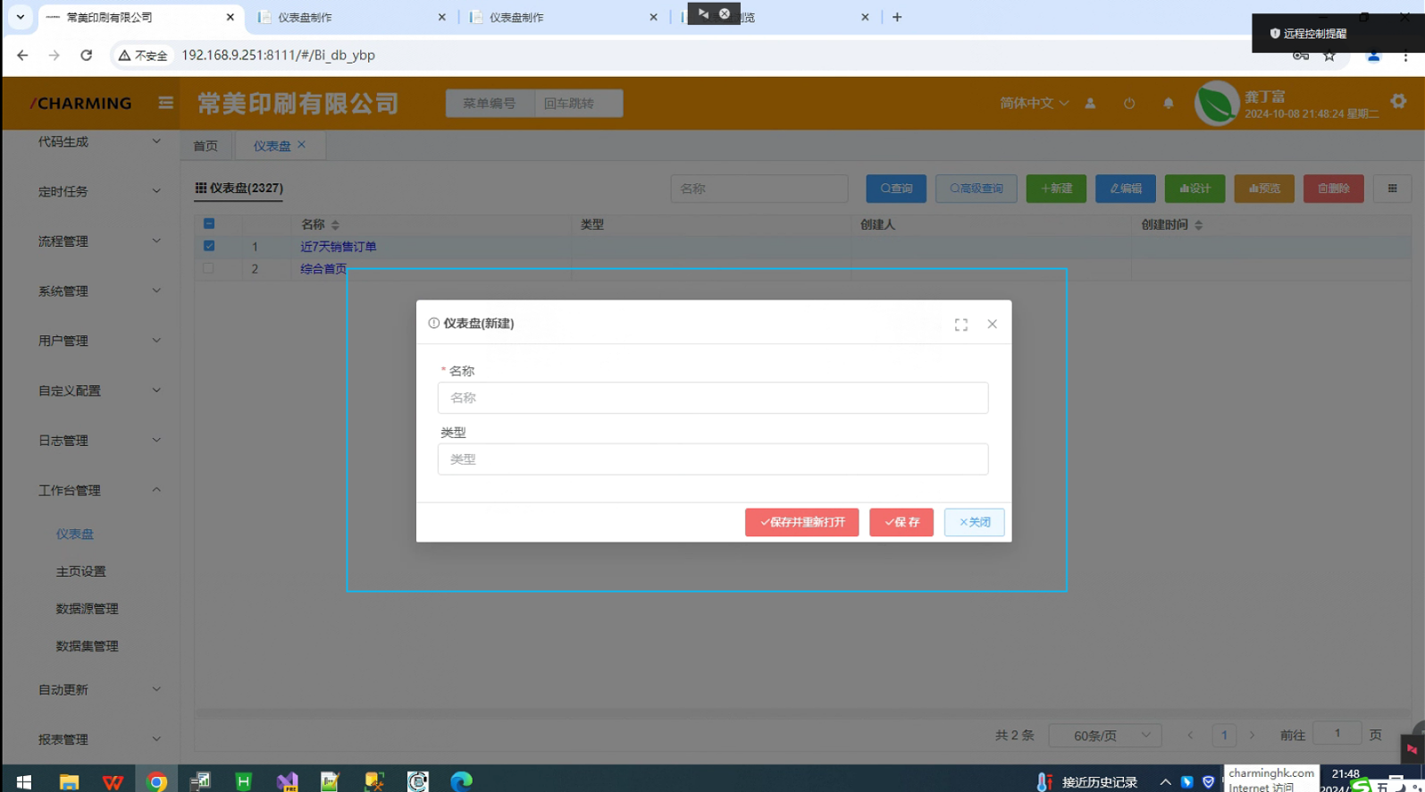
Task: Maximize the 仪表盘(新建) dialog
Action: coord(960,324)
